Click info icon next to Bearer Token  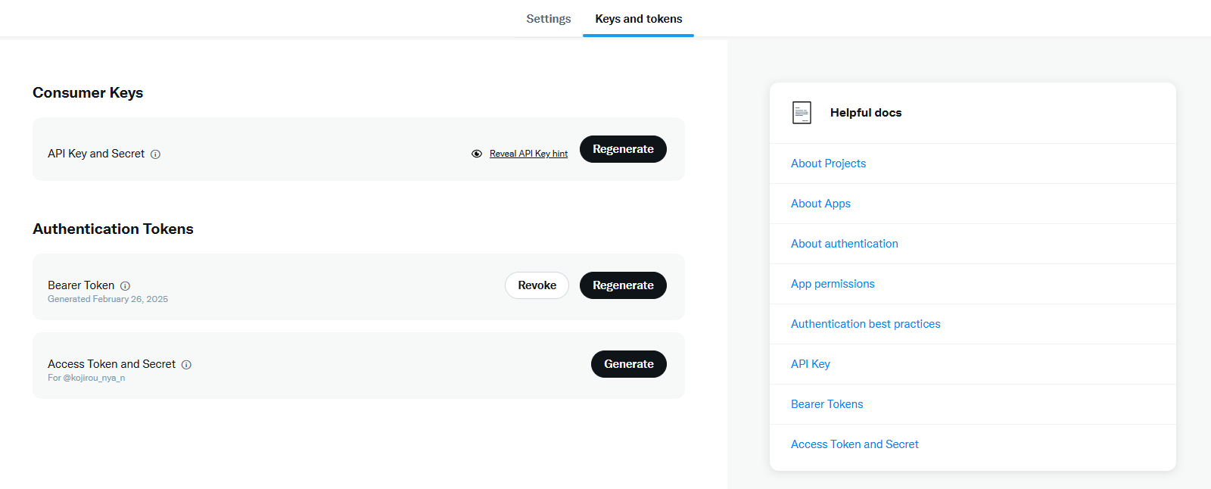126,286
